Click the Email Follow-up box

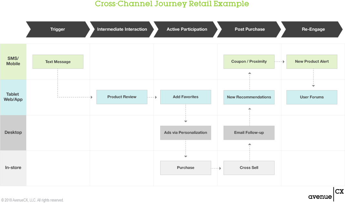point(249,133)
